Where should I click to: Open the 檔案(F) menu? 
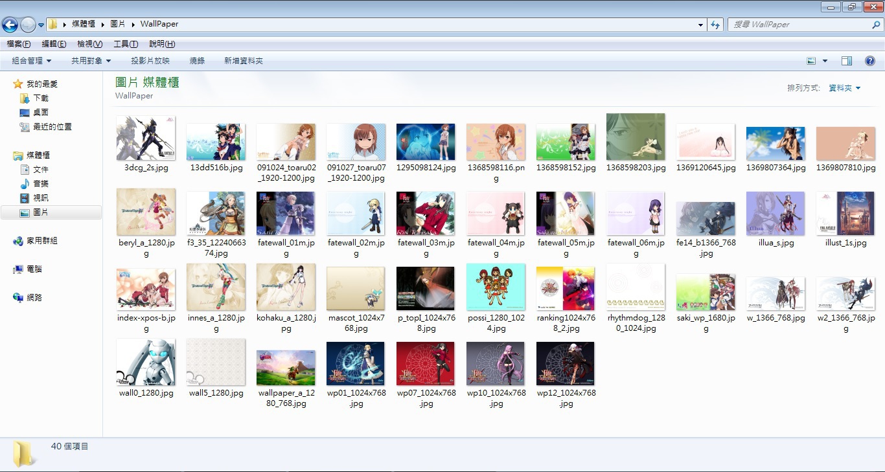19,44
